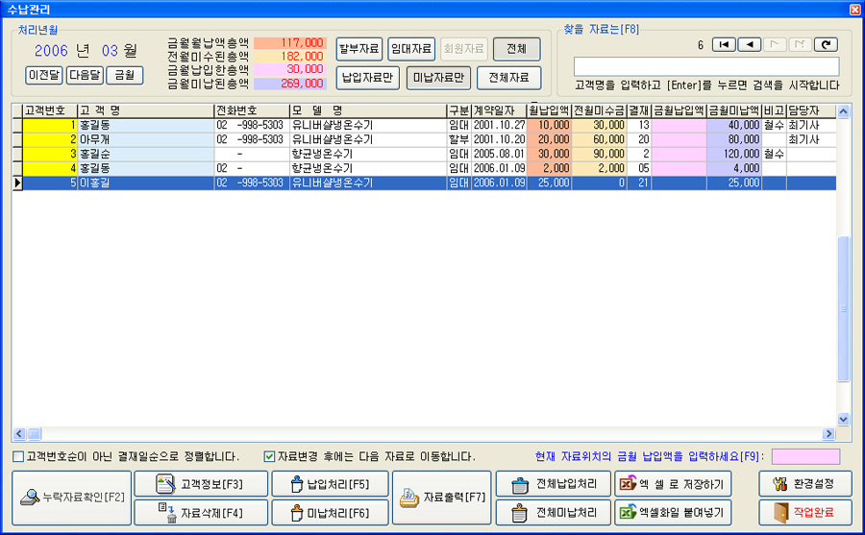Viewport: 865px width, 535px height.
Task: Click the 고 객 명 column header
Action: pos(146,110)
